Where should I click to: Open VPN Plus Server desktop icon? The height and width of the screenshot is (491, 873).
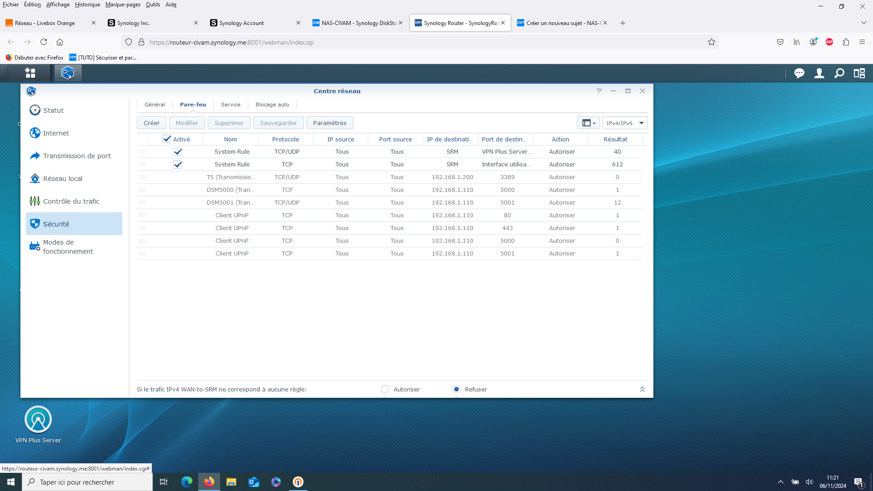click(x=38, y=420)
